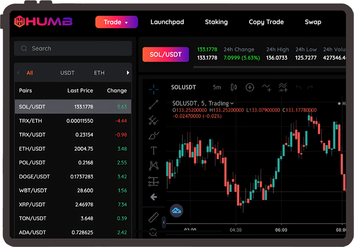Expand the SOLUSDT, 5, Trading legend chevron
The height and width of the screenshot is (247, 354).
coord(232,103)
